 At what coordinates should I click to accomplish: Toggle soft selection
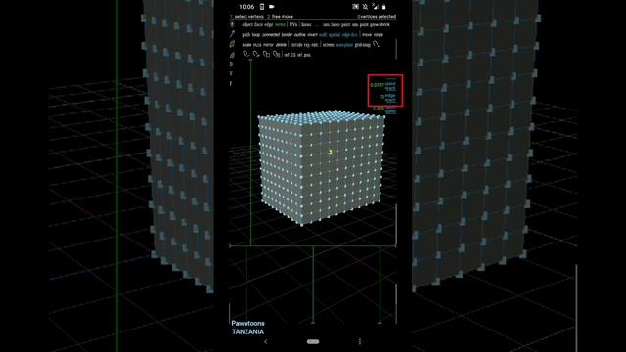(323, 35)
